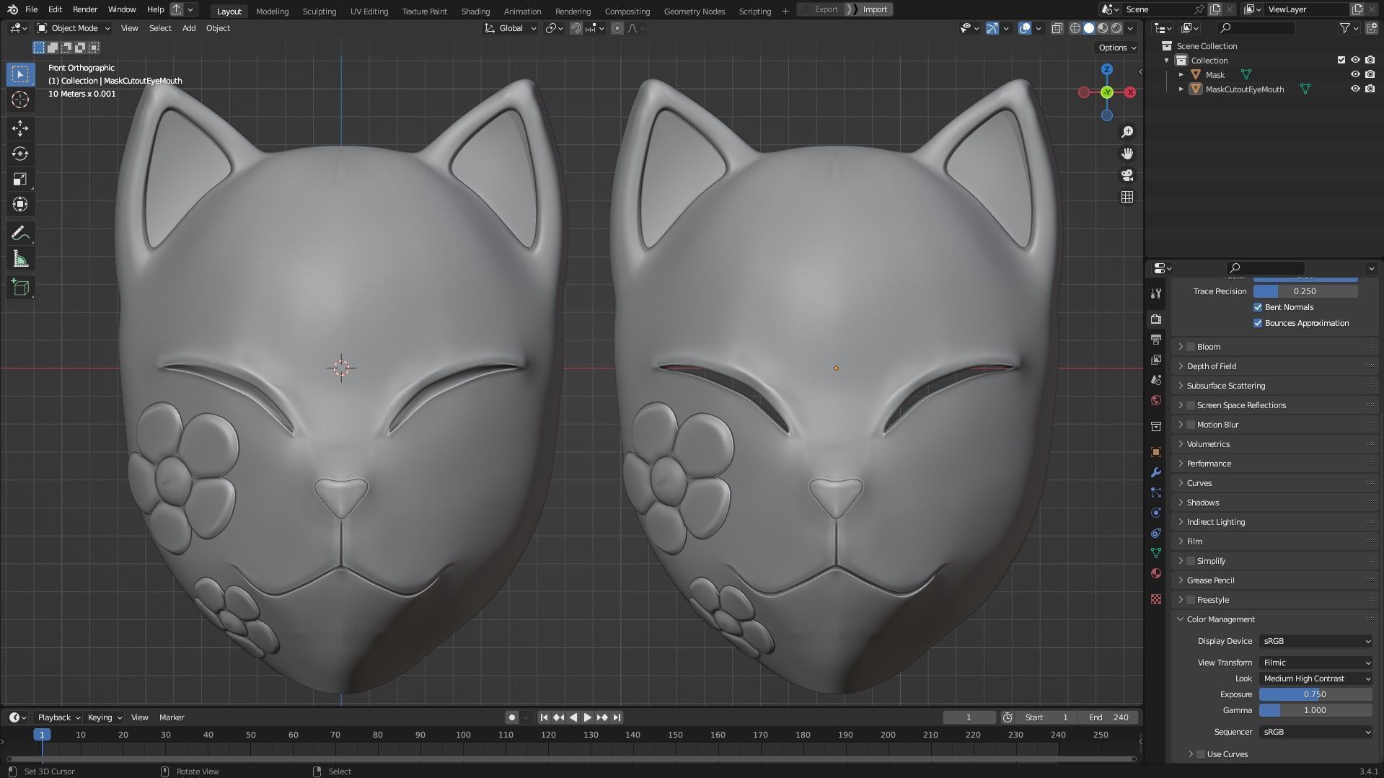This screenshot has width=1384, height=778.
Task: Activate the Move tool
Action: point(20,128)
